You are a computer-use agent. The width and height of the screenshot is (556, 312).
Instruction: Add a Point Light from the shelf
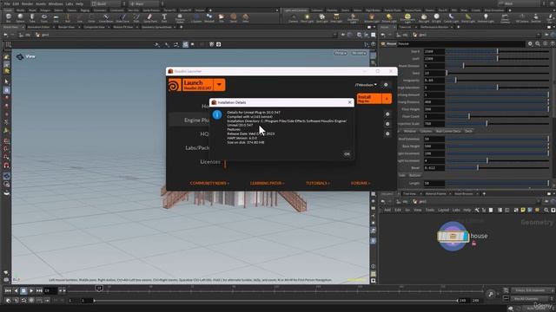click(x=307, y=17)
